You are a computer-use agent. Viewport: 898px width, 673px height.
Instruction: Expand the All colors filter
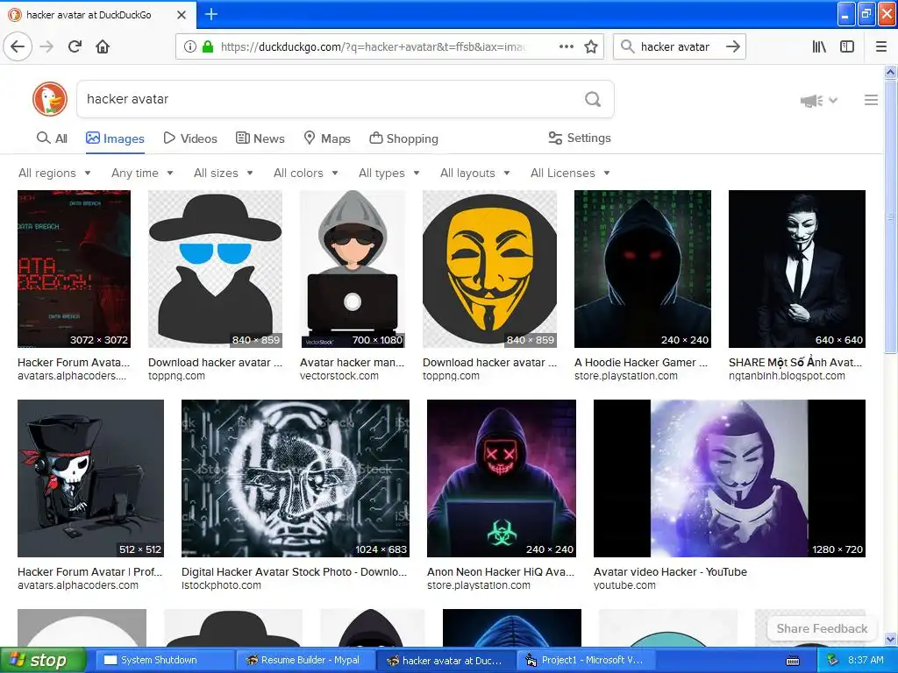click(x=306, y=173)
